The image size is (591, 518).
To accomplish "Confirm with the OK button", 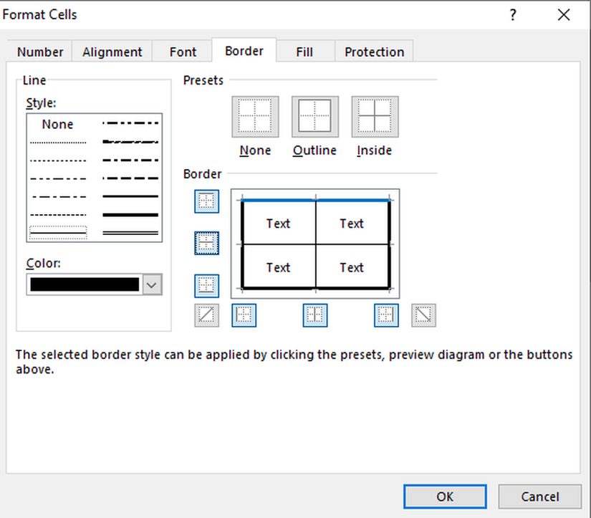I will pos(444,497).
